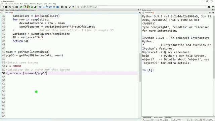
Task: Open the working directory path dropdown
Action: (207, 7)
